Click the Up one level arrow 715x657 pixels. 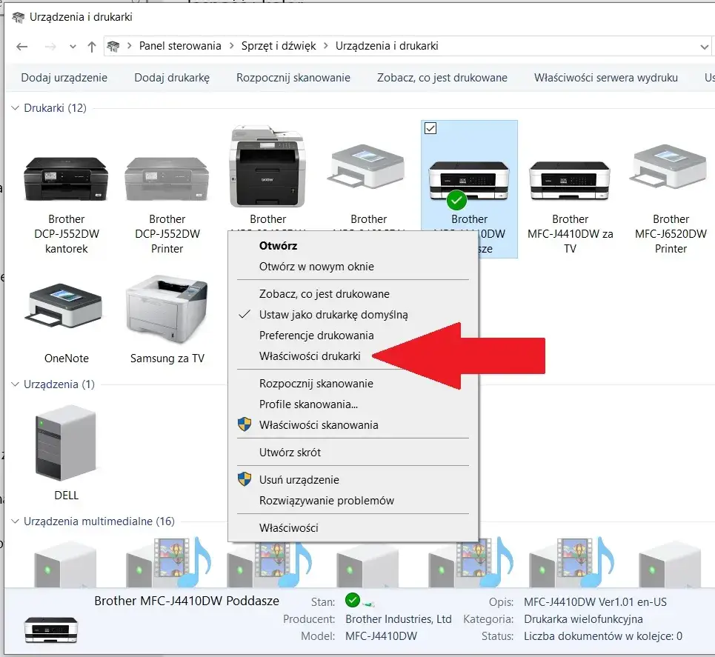click(92, 46)
